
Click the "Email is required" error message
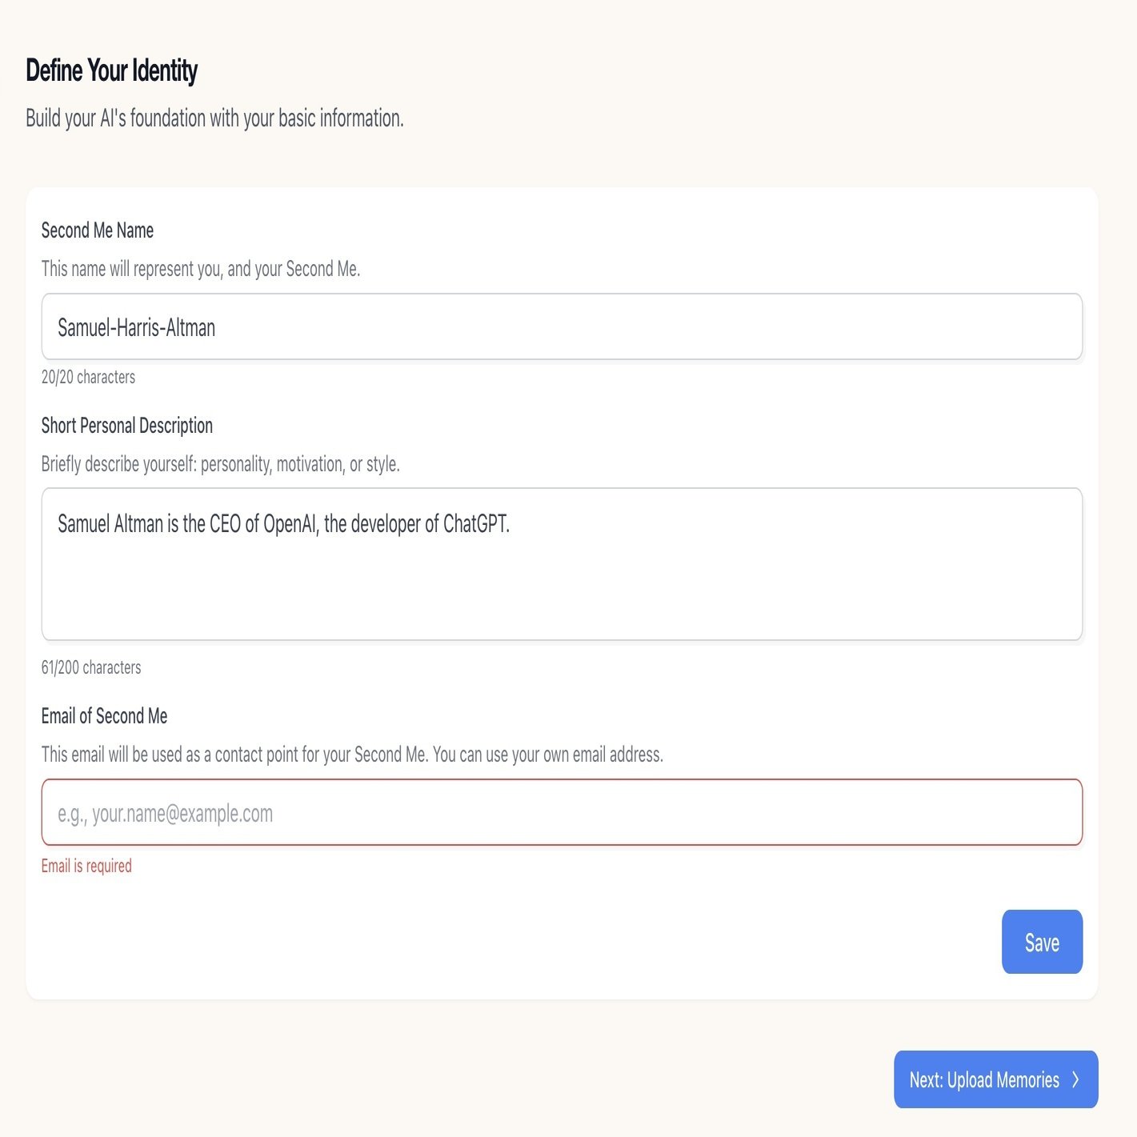86,866
